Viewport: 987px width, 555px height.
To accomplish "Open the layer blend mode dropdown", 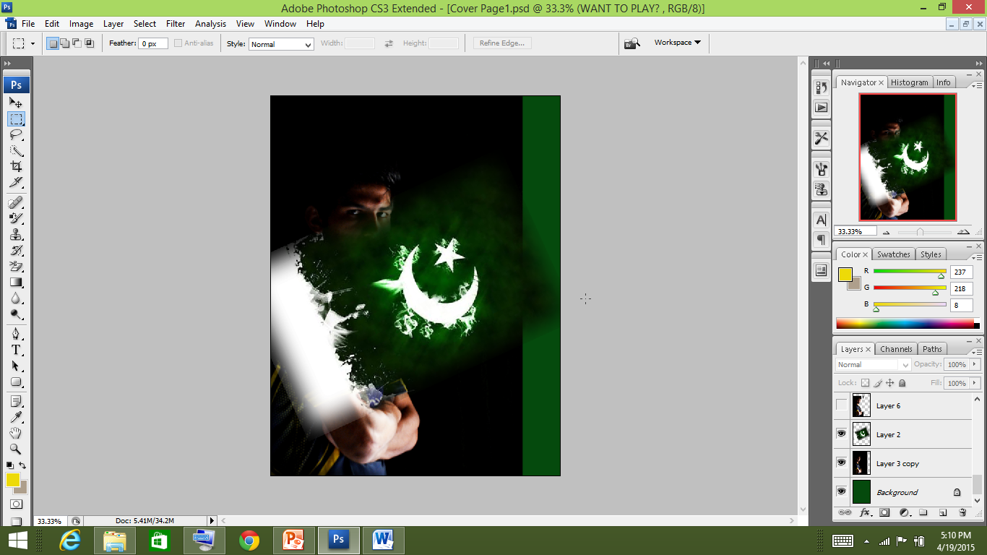I will point(873,365).
